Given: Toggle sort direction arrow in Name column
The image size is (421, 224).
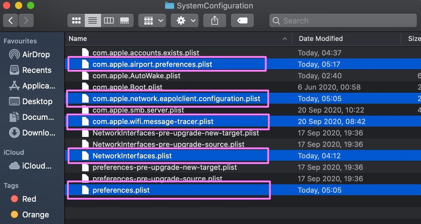Looking at the screenshot, I should point(285,39).
